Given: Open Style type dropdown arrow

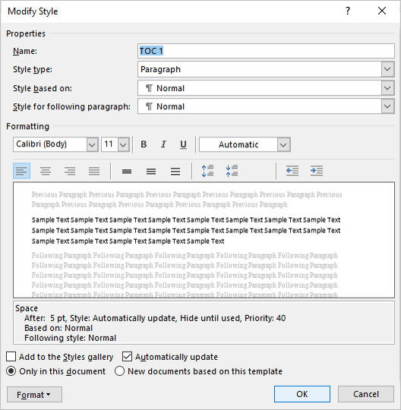Looking at the screenshot, I should point(387,69).
